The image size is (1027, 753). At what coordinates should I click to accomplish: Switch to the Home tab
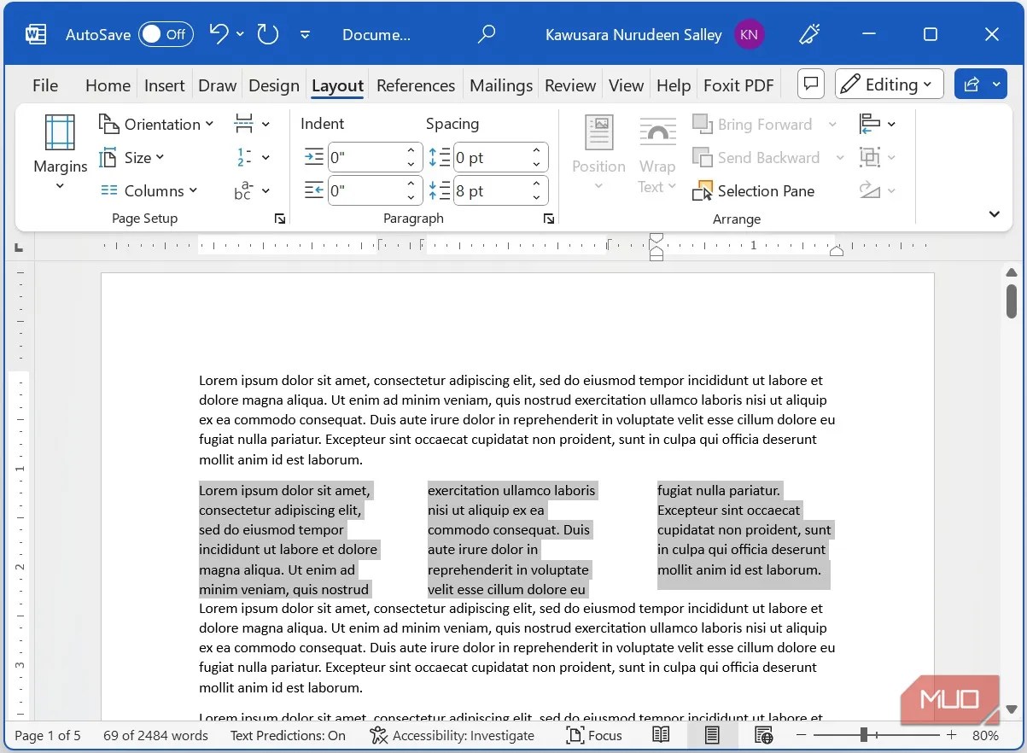pos(108,85)
